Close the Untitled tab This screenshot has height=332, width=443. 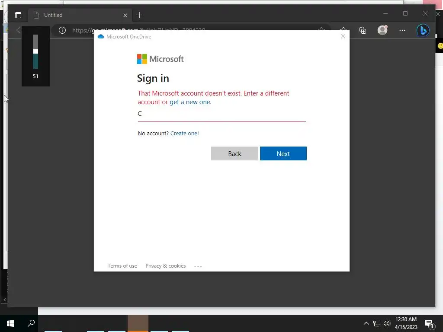tap(125, 15)
